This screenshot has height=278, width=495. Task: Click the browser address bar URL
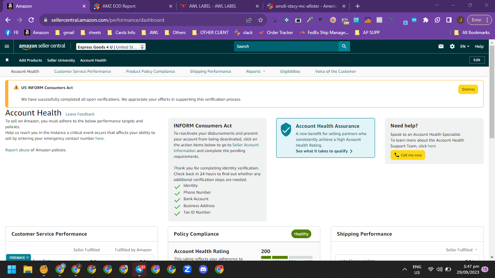pos(108,20)
